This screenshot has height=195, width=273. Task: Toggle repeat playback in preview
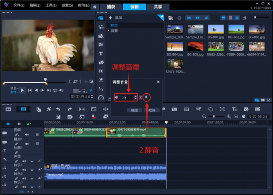pyautogui.click(x=55, y=90)
